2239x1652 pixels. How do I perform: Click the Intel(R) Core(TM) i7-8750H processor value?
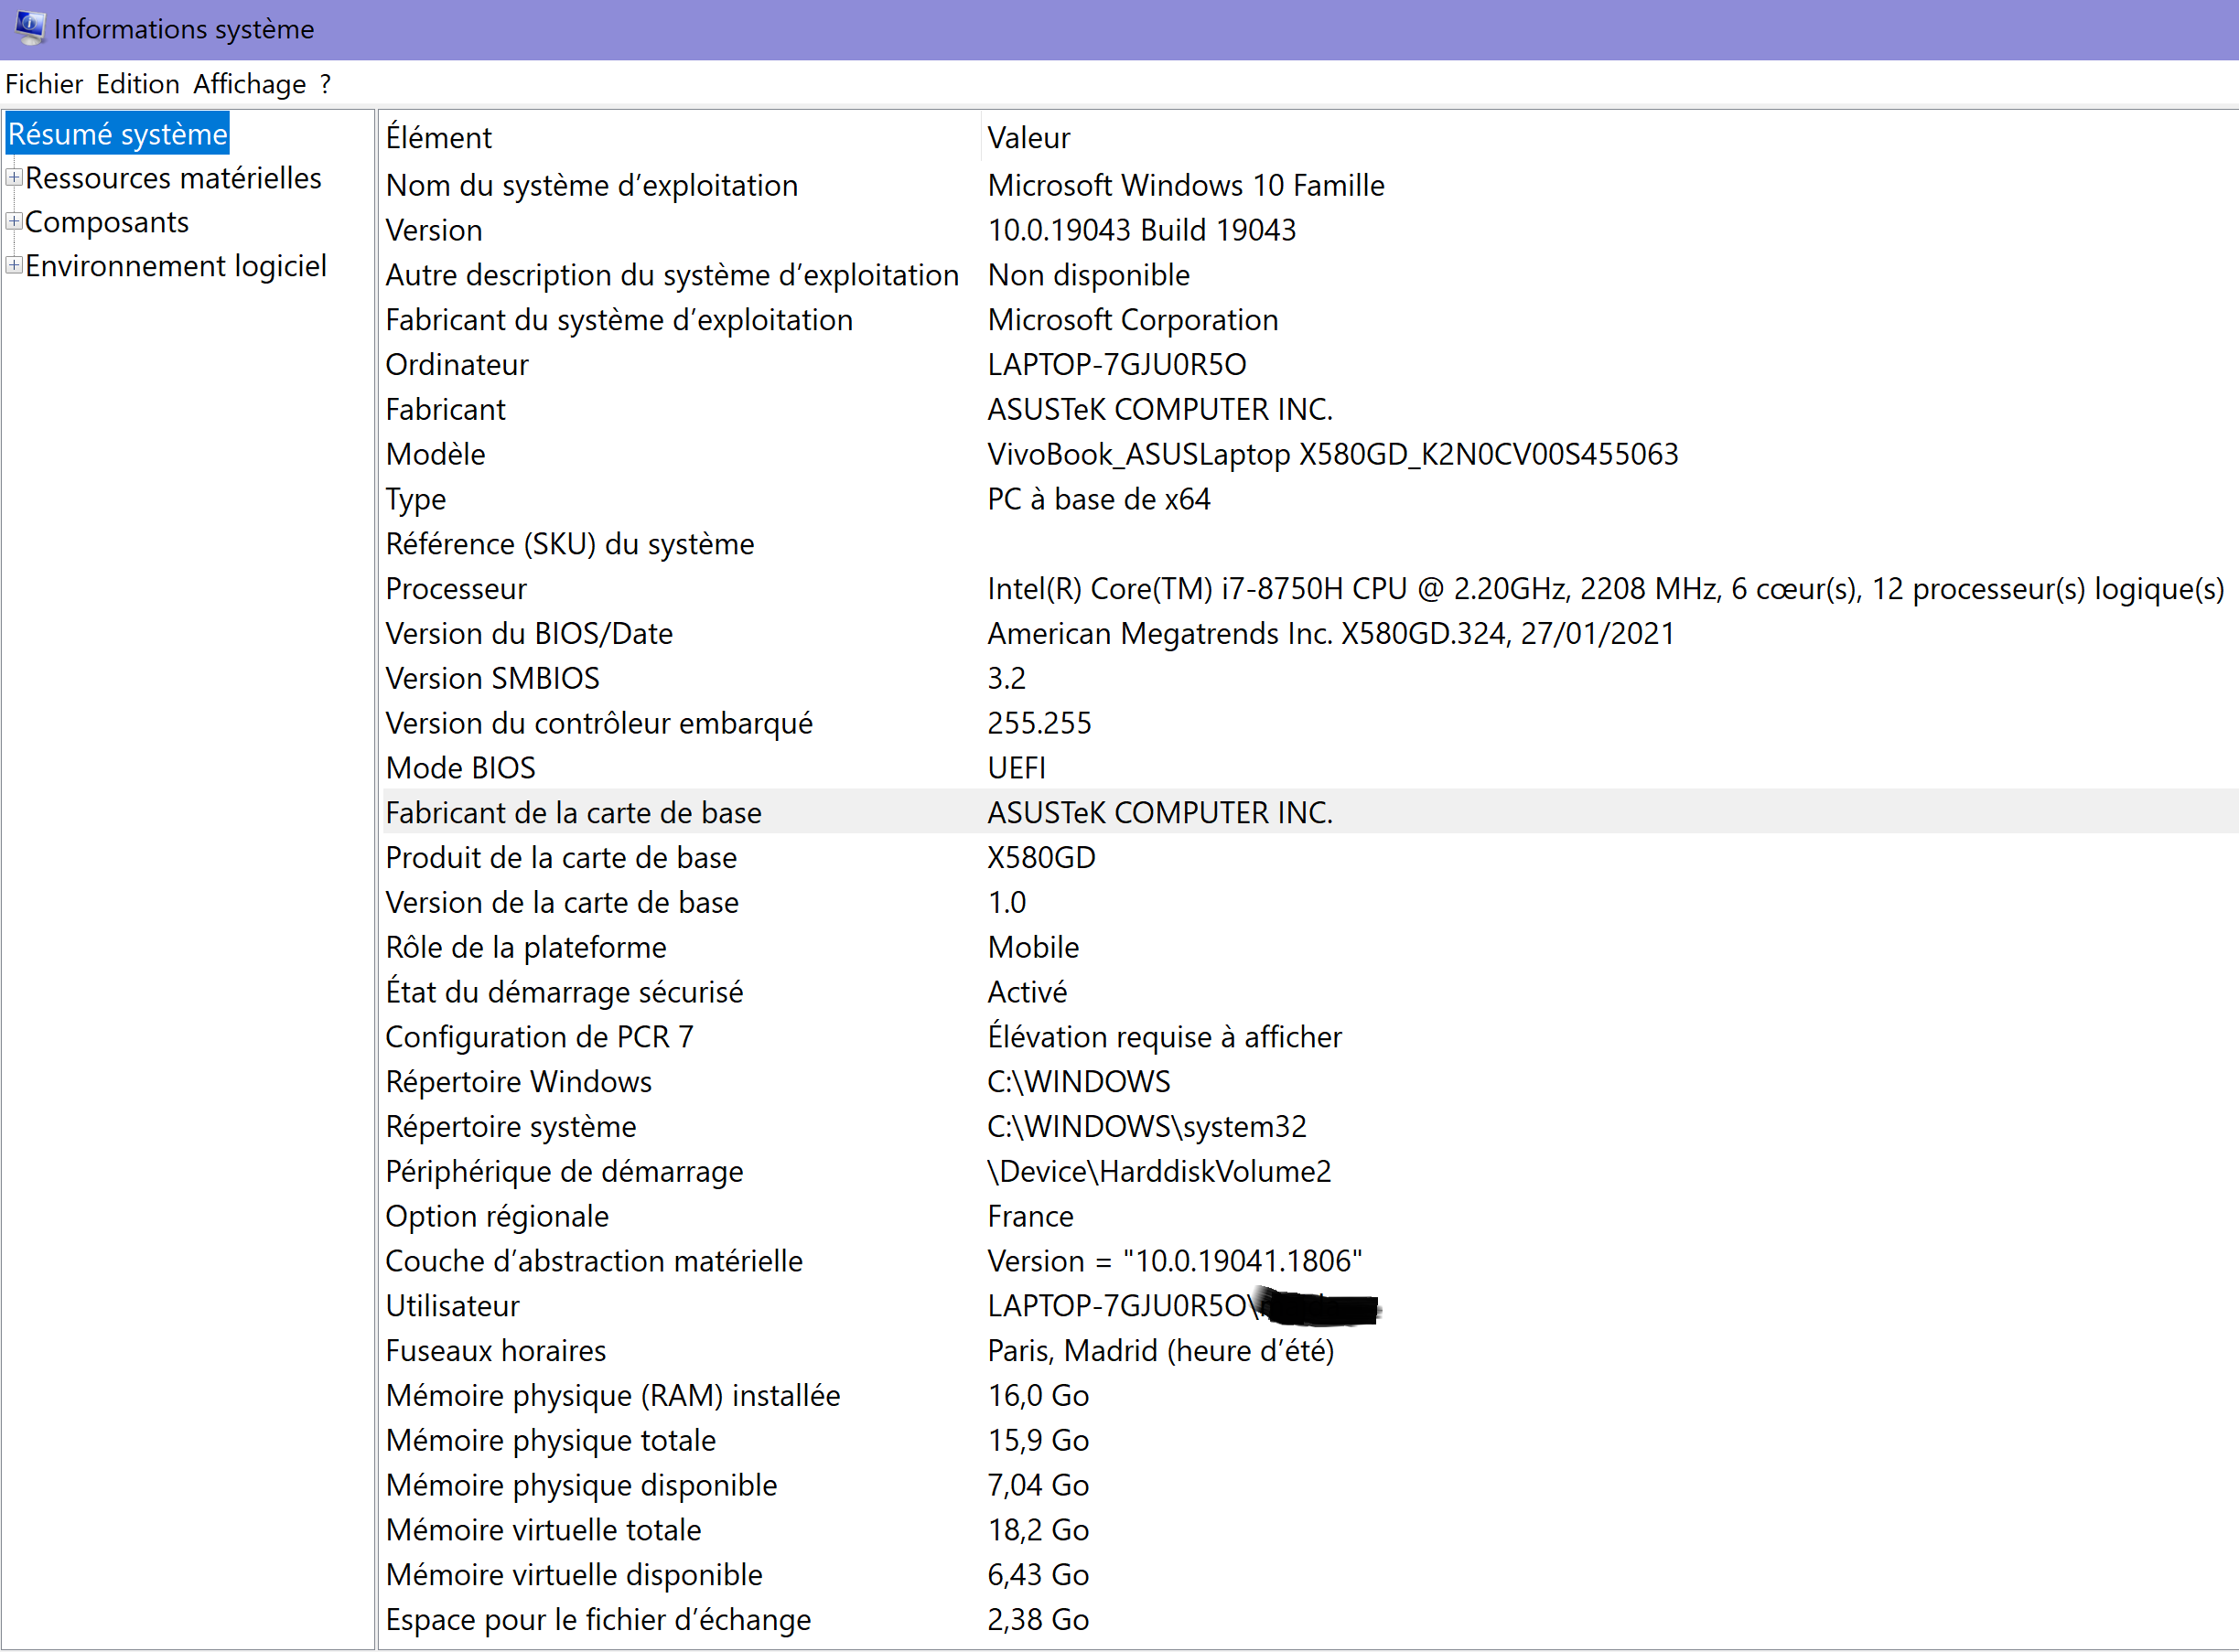pos(1606,589)
